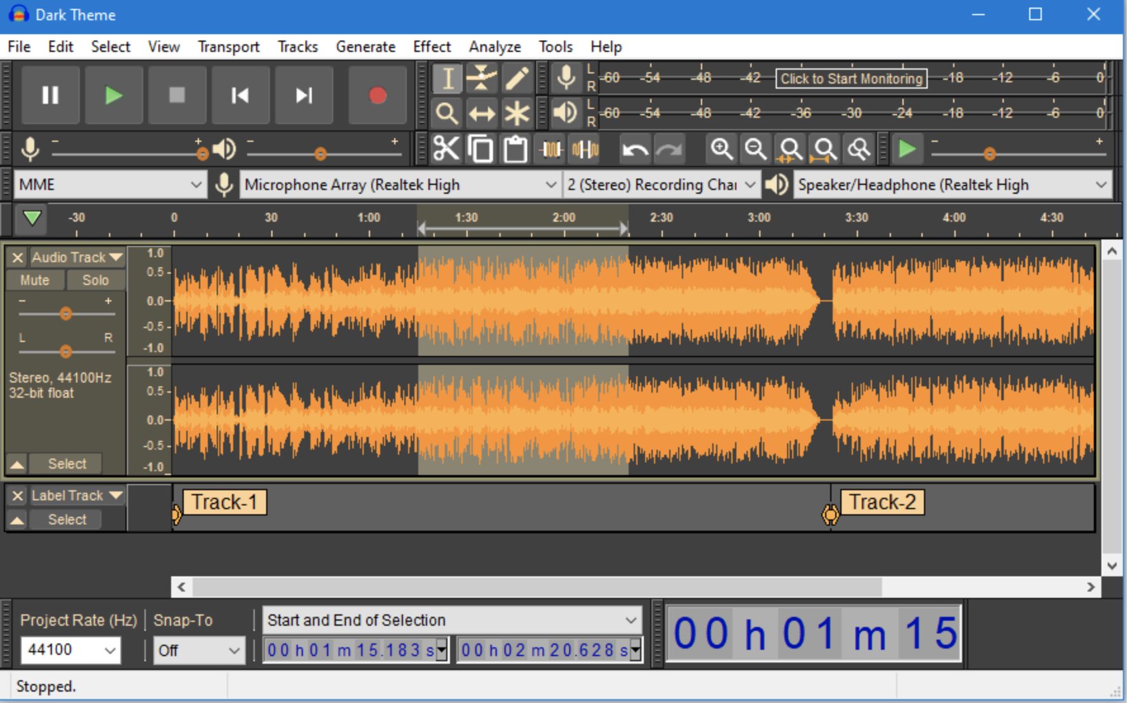Open the Label Track name dropdown menu
1128x703 pixels.
(77, 495)
